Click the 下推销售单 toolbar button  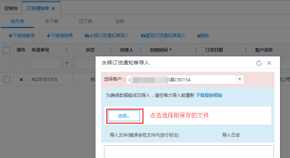coord(21,36)
